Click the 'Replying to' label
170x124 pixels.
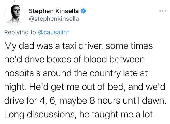click(x=20, y=32)
